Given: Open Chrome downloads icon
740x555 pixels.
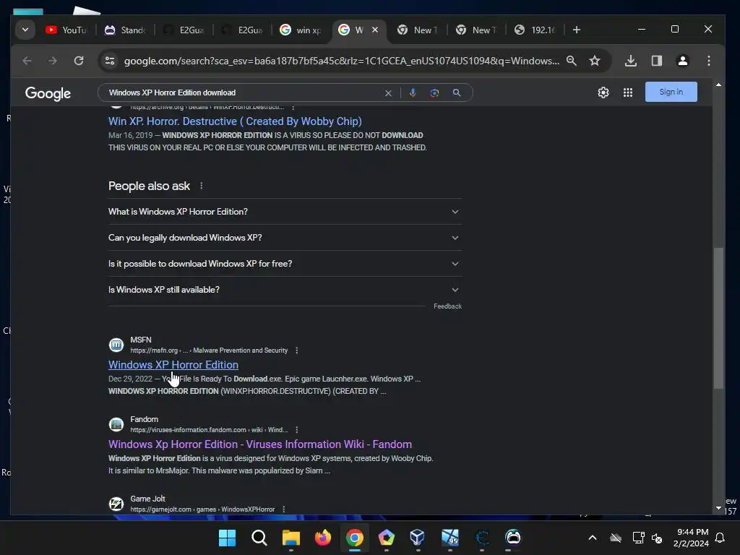Looking at the screenshot, I should [x=630, y=61].
